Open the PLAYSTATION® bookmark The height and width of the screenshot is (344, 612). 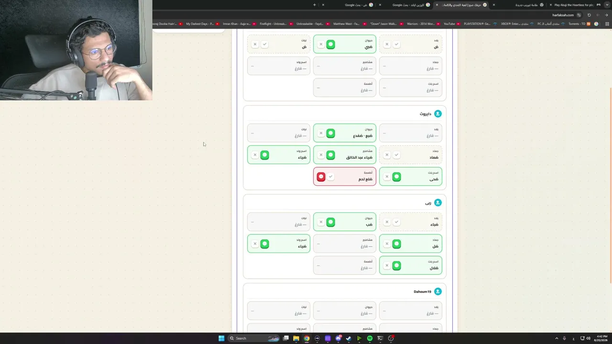[480, 24]
